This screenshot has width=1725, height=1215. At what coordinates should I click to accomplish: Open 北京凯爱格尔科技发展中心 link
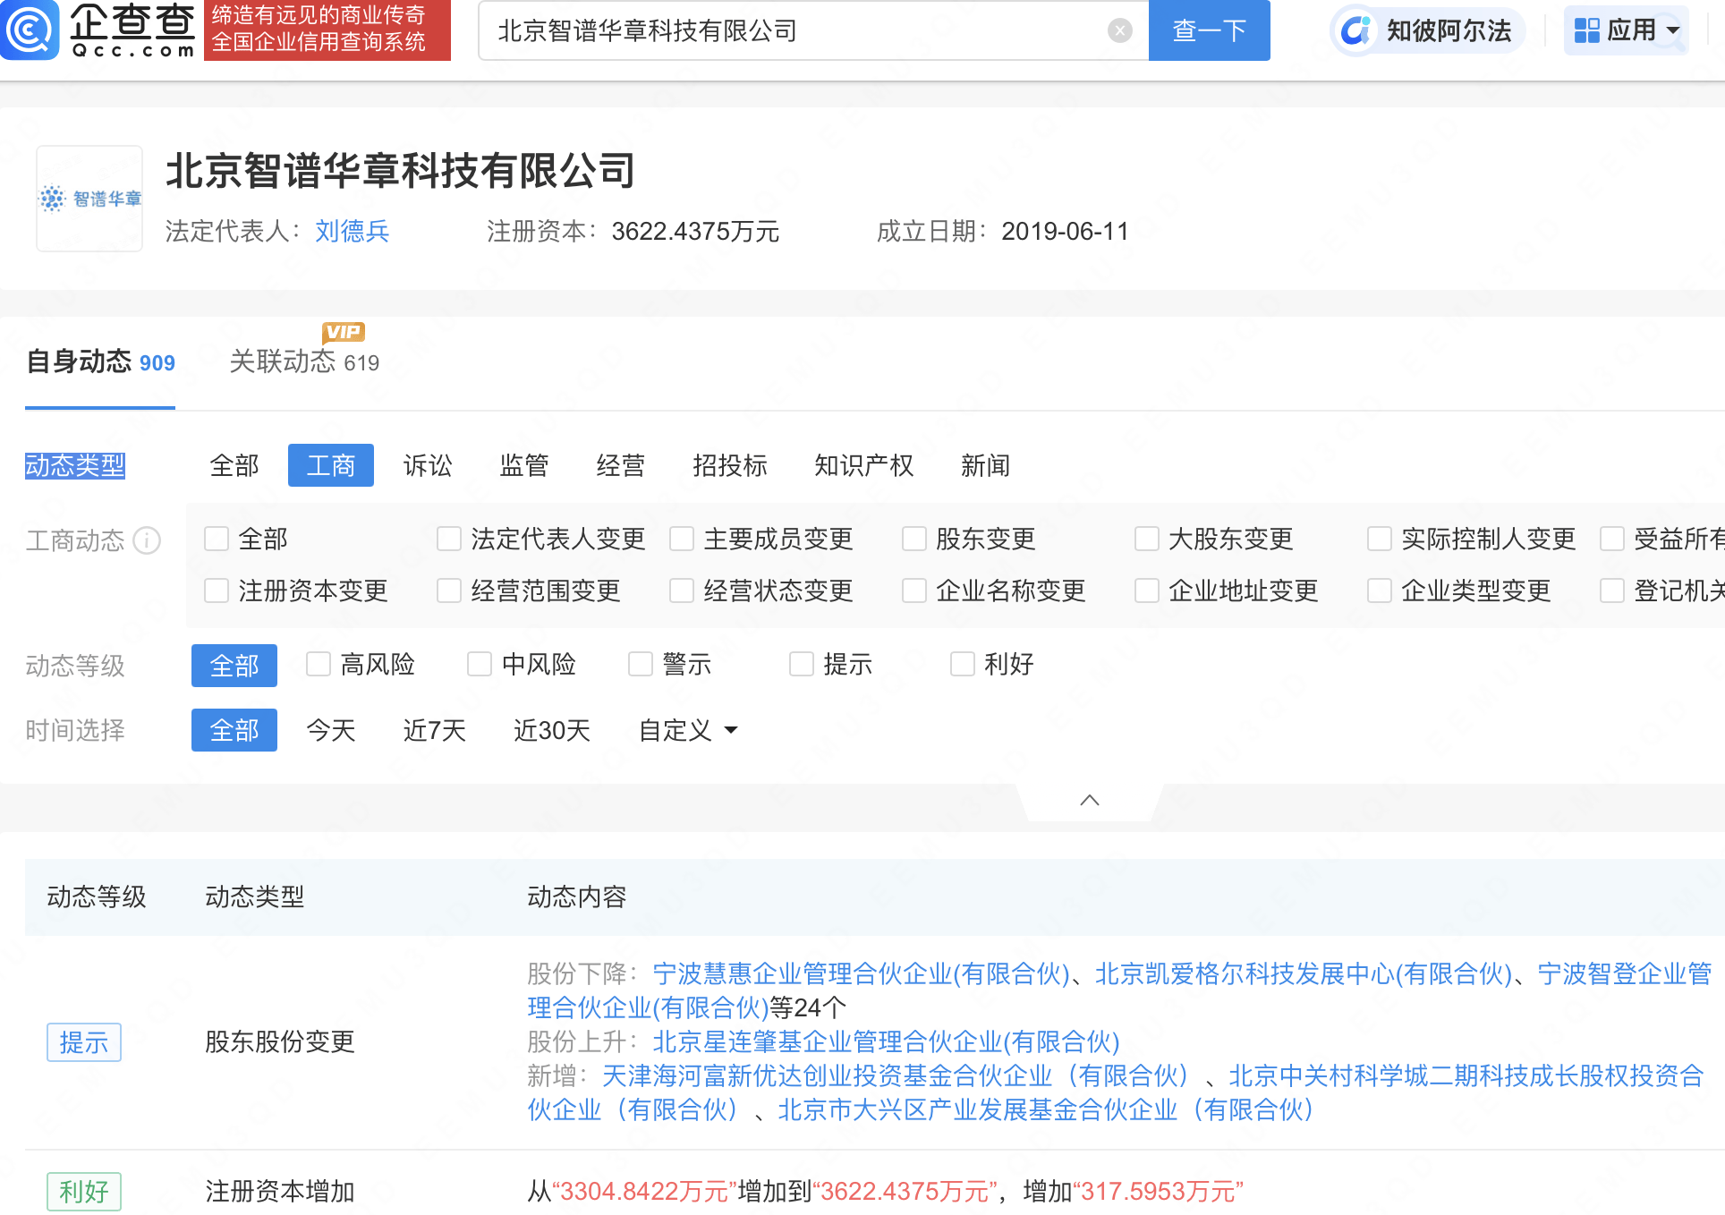[x=1304, y=973]
